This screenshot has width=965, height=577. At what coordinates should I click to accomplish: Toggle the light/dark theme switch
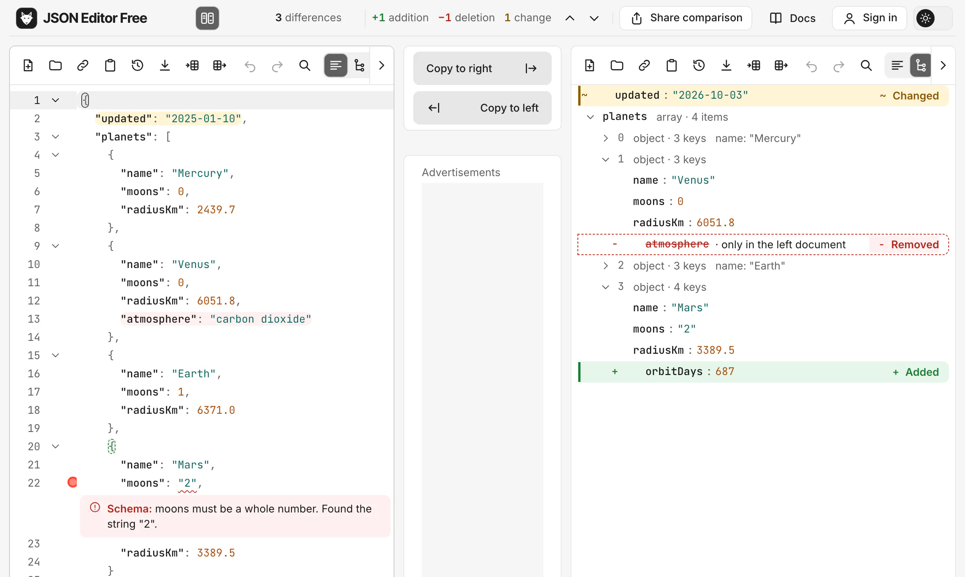(x=933, y=18)
